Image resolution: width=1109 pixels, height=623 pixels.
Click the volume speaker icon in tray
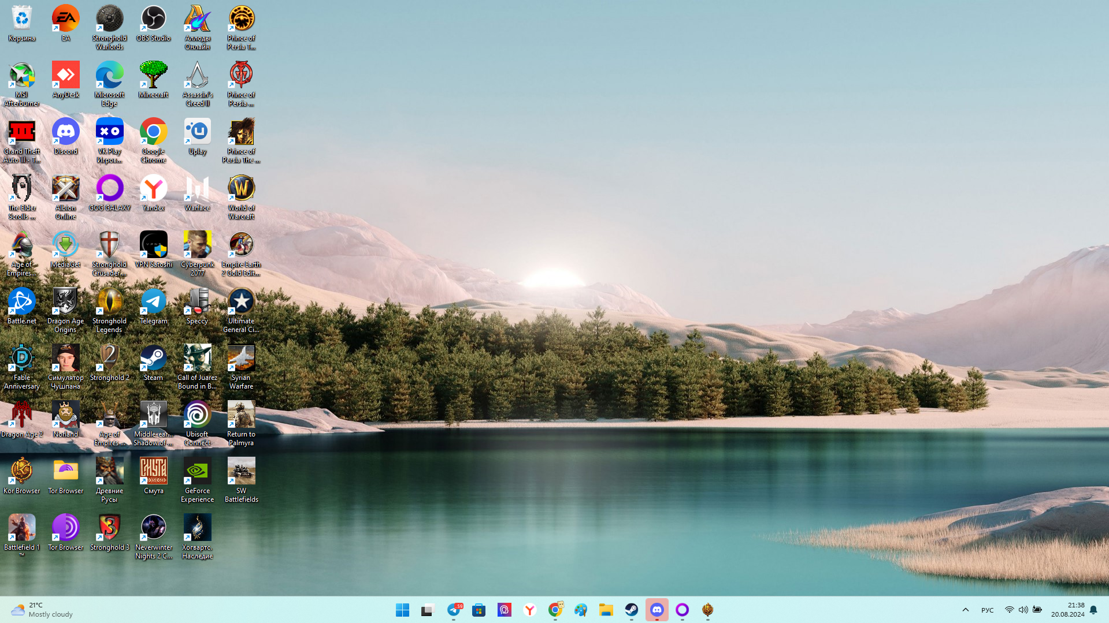coord(1023,610)
